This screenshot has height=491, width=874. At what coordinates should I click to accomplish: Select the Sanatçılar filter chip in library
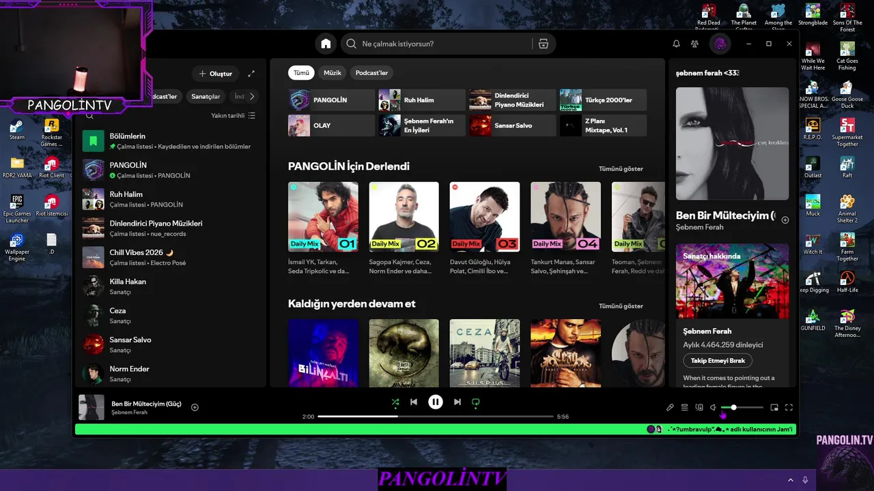pos(206,96)
